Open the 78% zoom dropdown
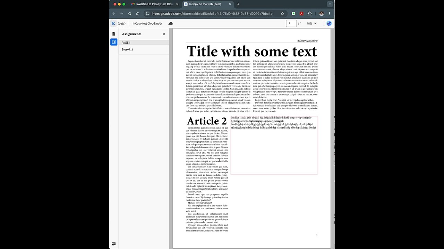This screenshot has width=444, height=249. pyautogui.click(x=311, y=23)
